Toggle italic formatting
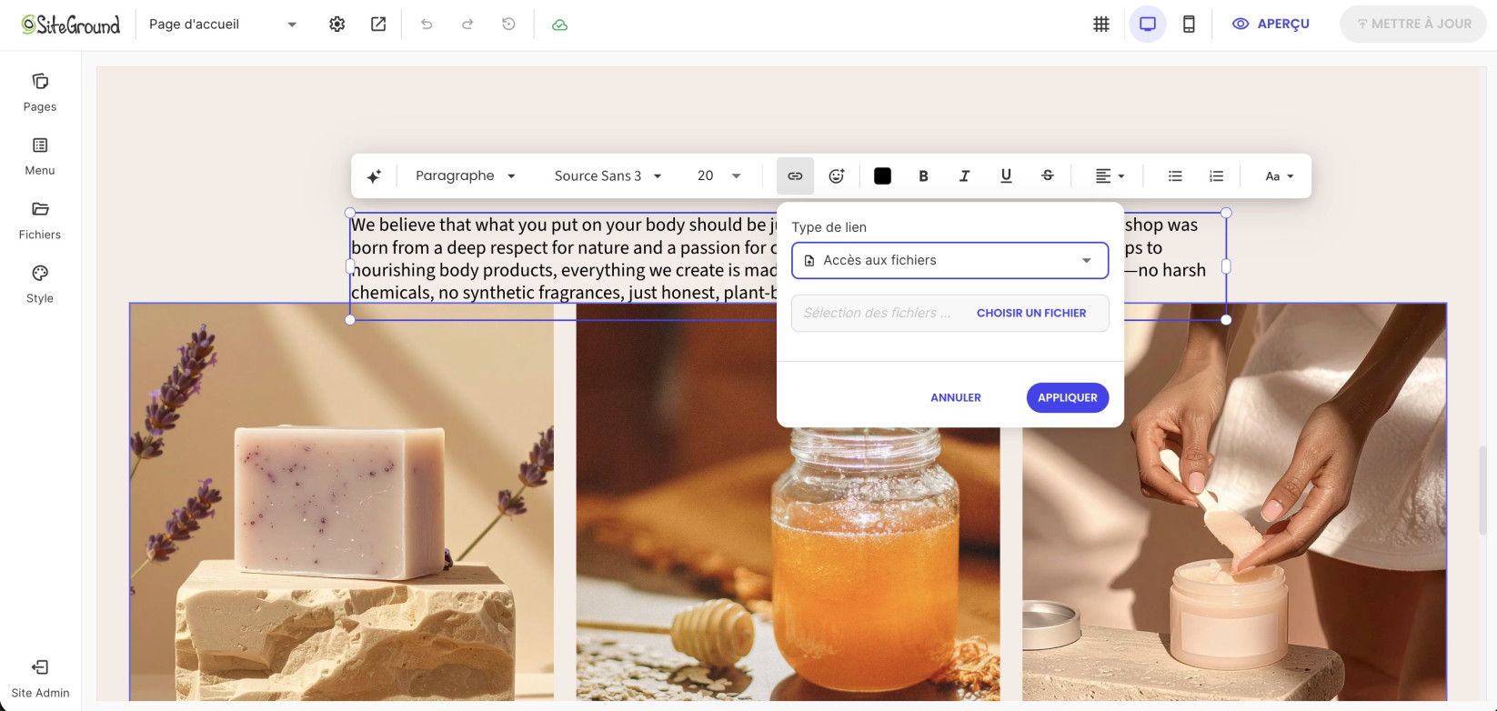 click(x=965, y=176)
